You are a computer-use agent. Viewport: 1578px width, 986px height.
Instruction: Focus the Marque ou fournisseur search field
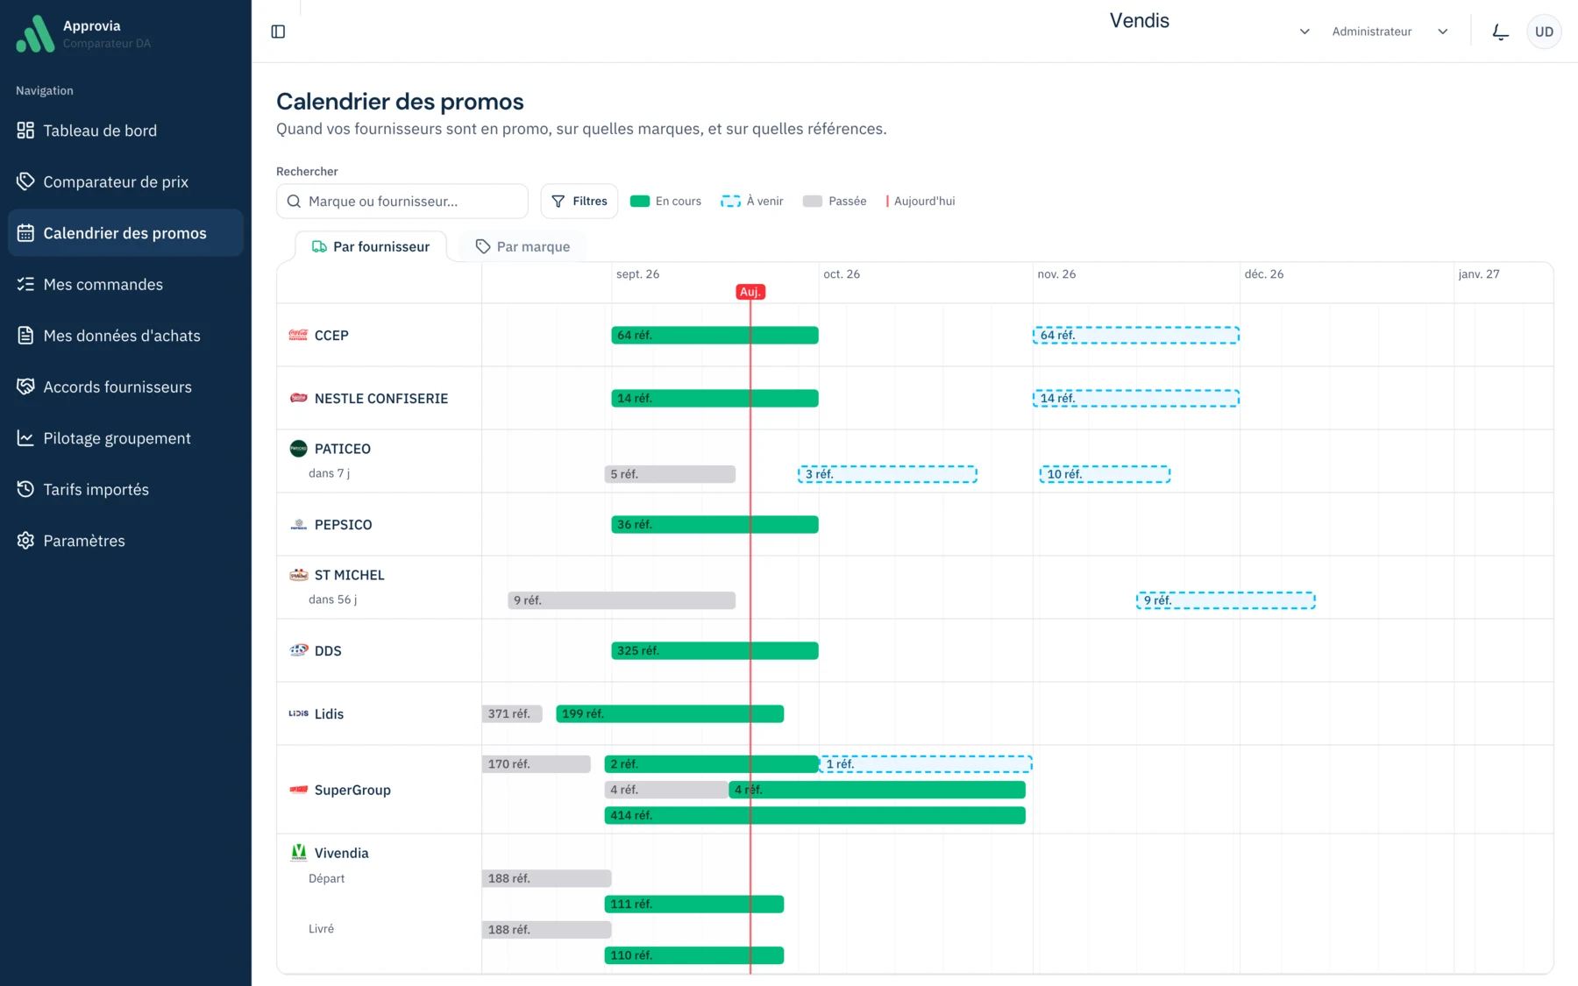pyautogui.click(x=402, y=202)
